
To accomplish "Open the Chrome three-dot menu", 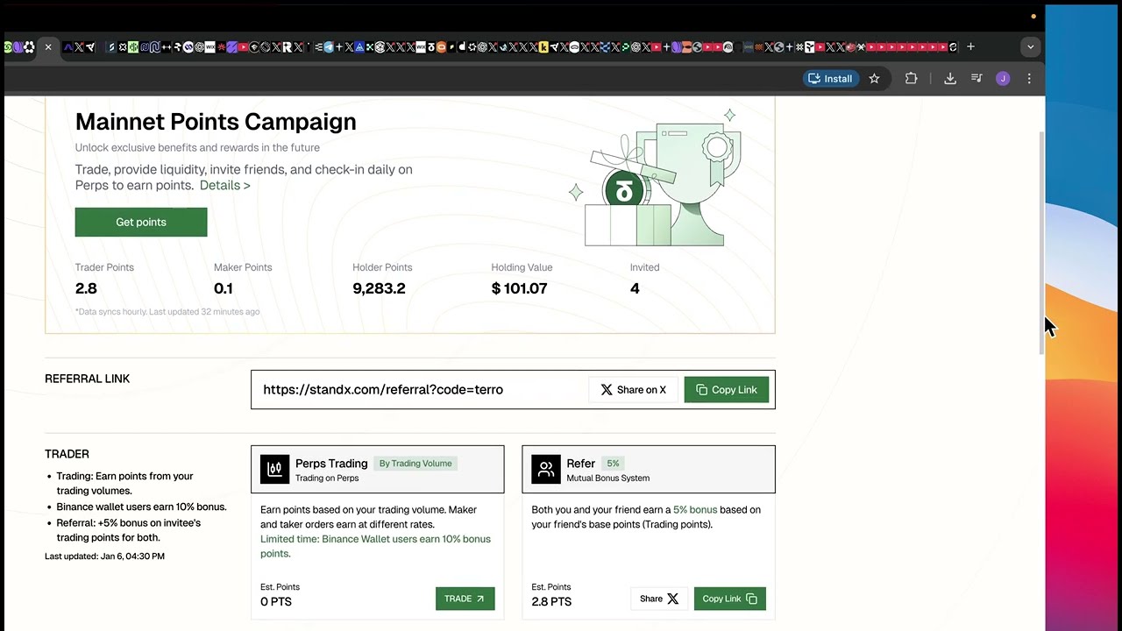I will (1029, 79).
